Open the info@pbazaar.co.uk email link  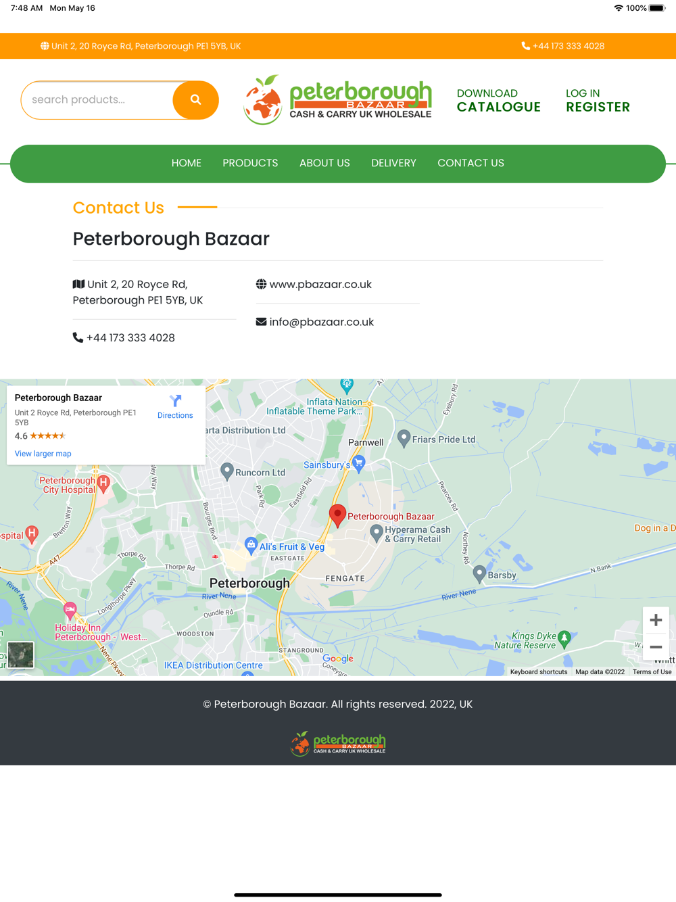coord(321,322)
